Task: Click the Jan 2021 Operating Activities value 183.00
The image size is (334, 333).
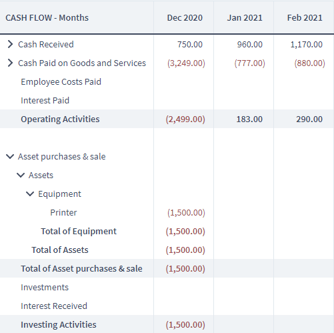Action: (x=249, y=119)
